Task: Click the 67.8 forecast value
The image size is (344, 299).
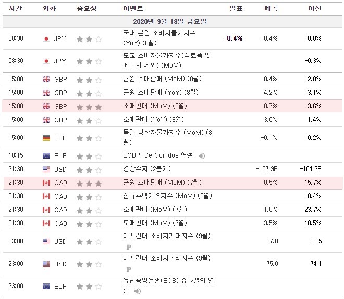Action: click(272, 241)
